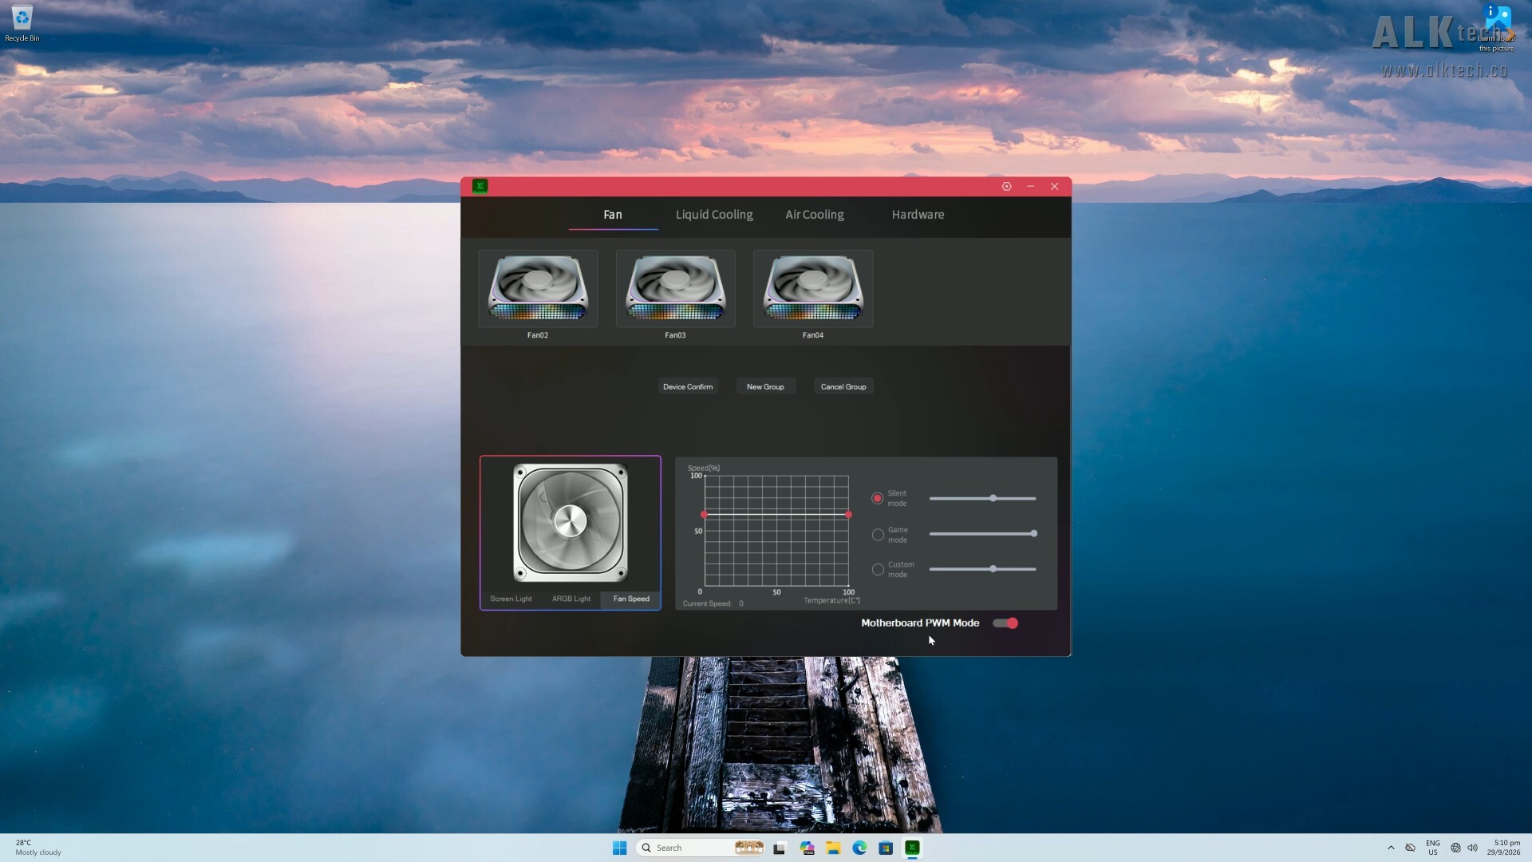
Task: Switch to the Hardware tab
Action: (918, 215)
